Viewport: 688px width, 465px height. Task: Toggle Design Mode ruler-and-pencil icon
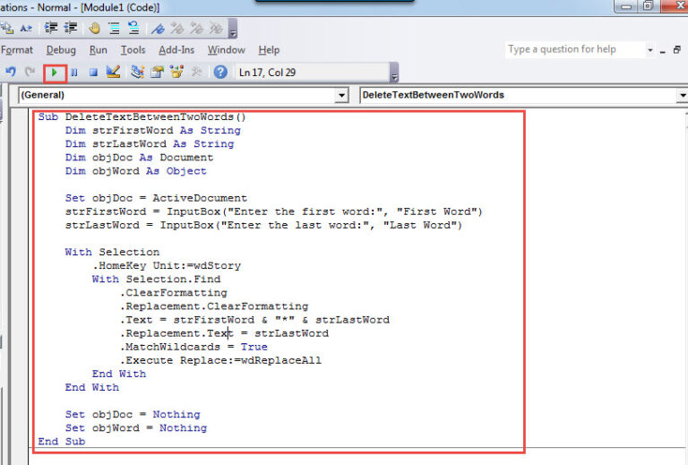click(113, 72)
